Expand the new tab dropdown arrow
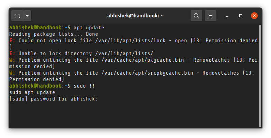271x138 pixels. [x=27, y=16]
